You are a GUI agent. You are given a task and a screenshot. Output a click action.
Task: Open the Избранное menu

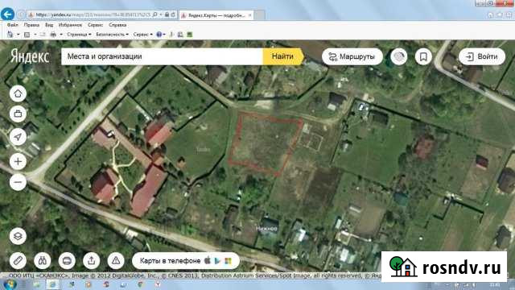point(70,25)
